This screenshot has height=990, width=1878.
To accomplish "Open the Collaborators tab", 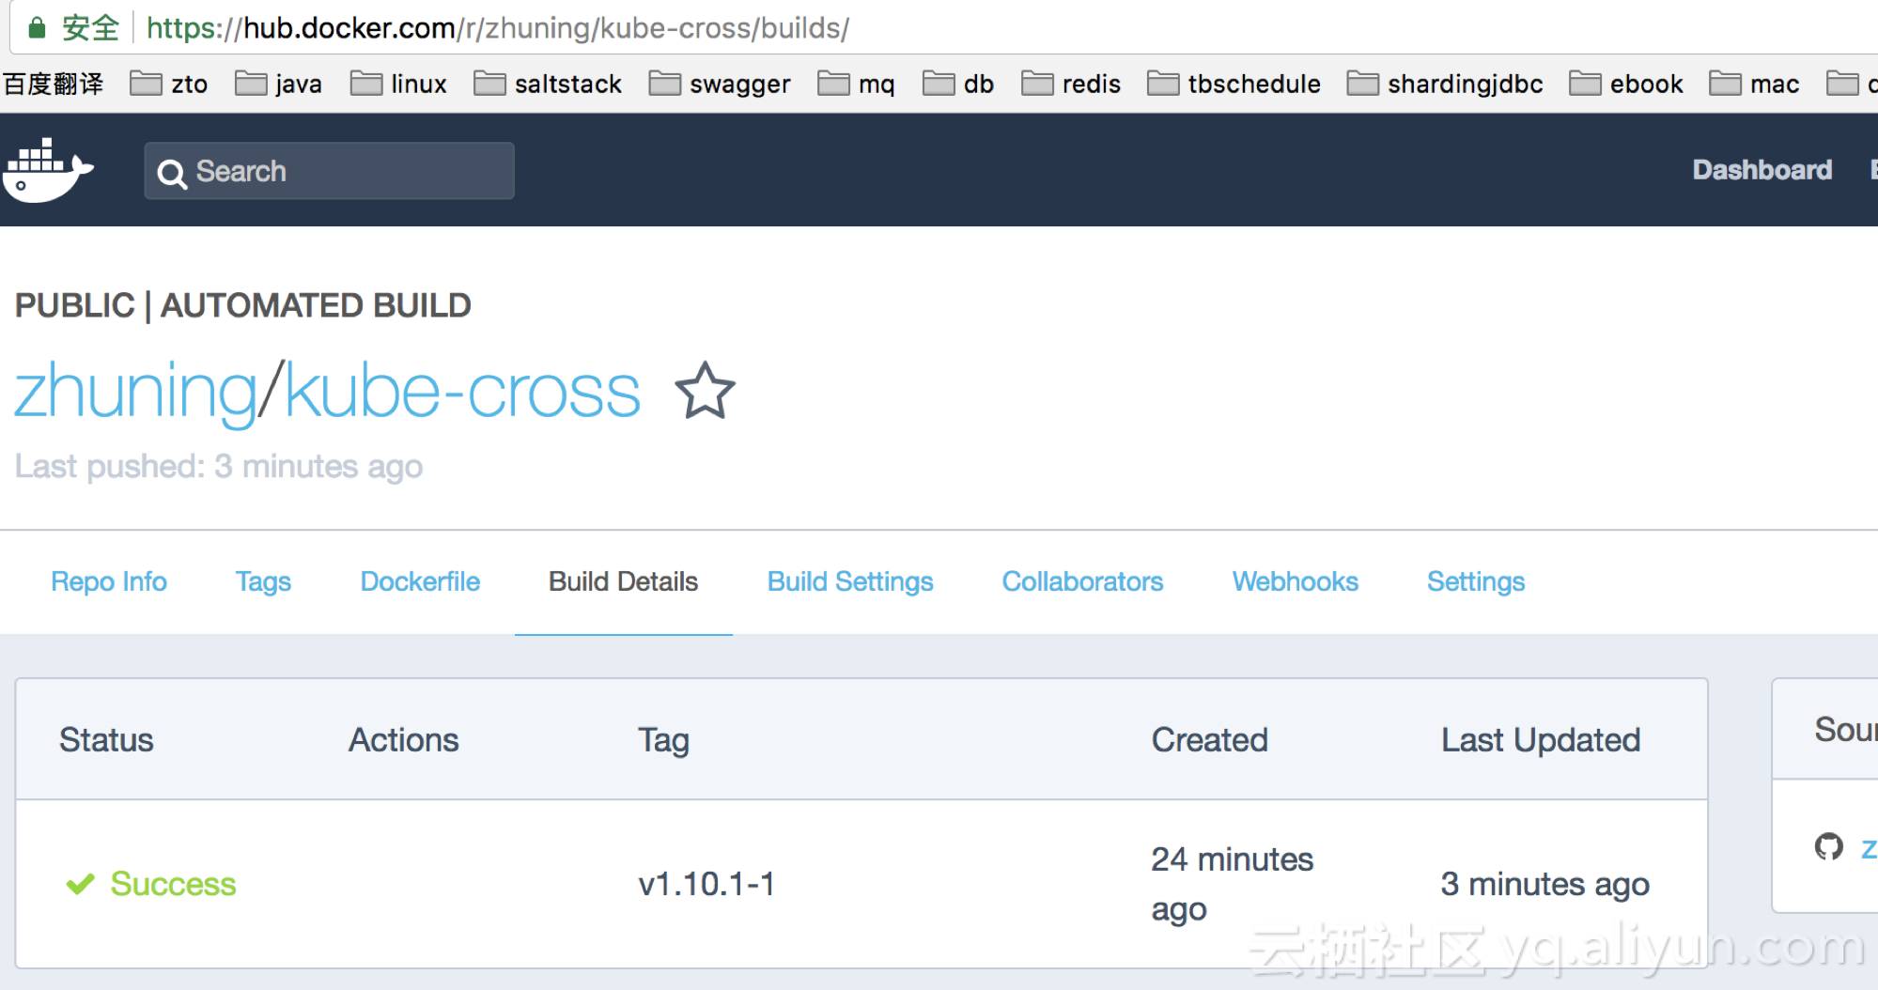I will [x=1082, y=581].
